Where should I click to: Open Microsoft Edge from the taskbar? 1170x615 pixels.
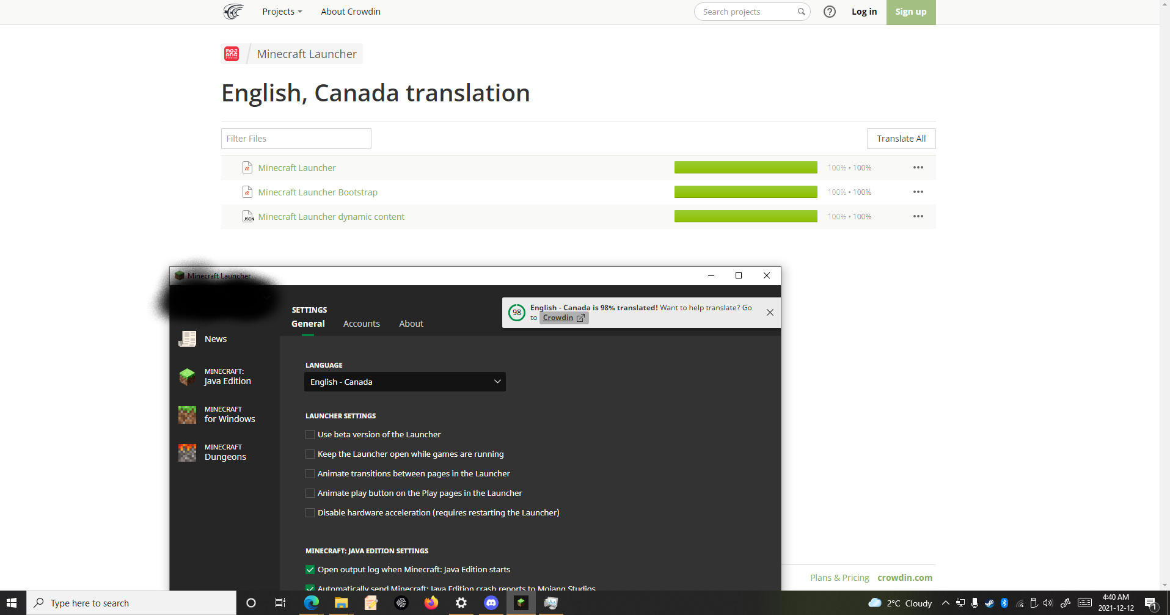[x=312, y=603]
